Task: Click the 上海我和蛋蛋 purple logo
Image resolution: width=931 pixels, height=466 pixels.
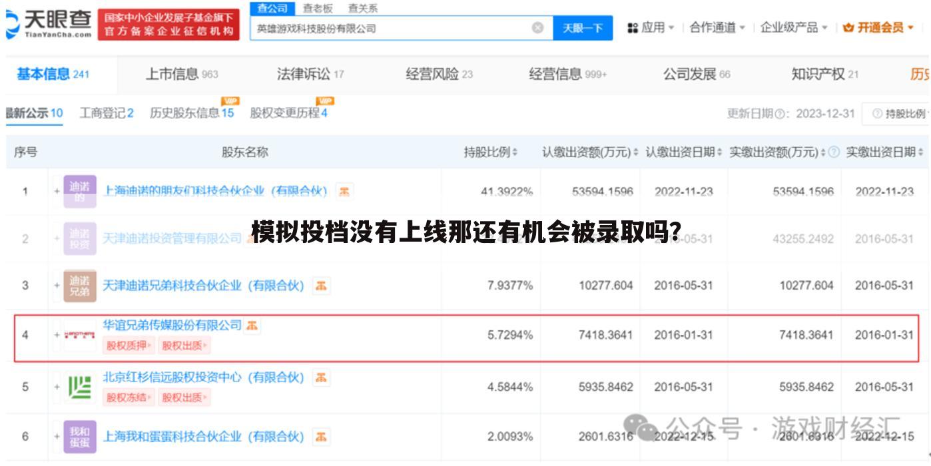Action: [79, 437]
